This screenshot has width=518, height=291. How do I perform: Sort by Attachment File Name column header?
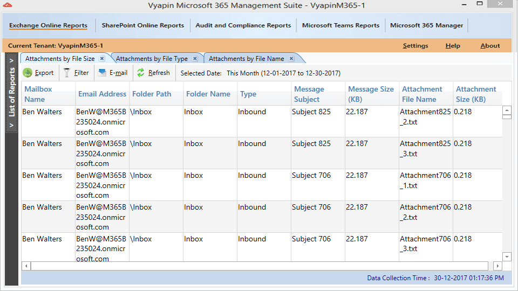pyautogui.click(x=426, y=94)
